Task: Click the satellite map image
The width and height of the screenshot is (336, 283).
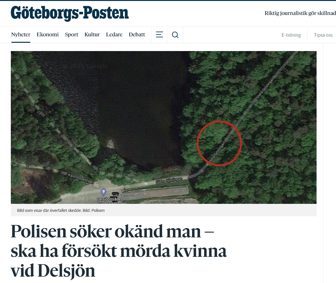Action: point(163,127)
